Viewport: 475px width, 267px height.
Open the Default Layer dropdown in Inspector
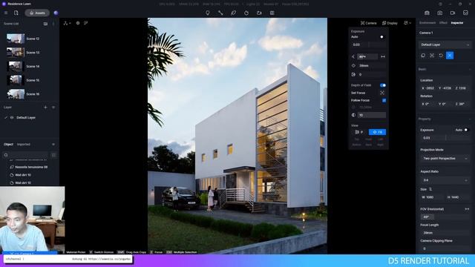(x=445, y=44)
